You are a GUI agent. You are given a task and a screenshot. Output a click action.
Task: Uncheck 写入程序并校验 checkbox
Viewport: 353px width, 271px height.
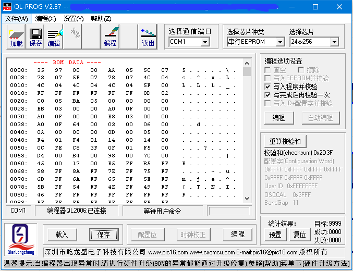pyautogui.click(x=267, y=87)
